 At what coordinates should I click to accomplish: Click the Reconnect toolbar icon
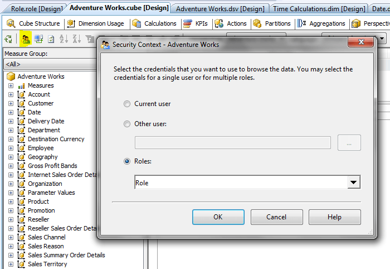(x=38, y=39)
